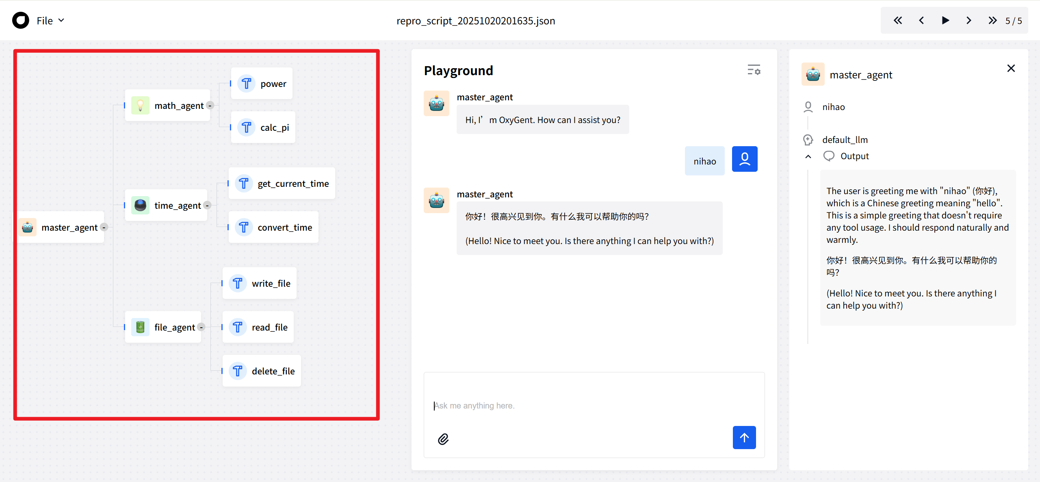Click the blue user avatar icon
The height and width of the screenshot is (482, 1040).
coord(744,159)
